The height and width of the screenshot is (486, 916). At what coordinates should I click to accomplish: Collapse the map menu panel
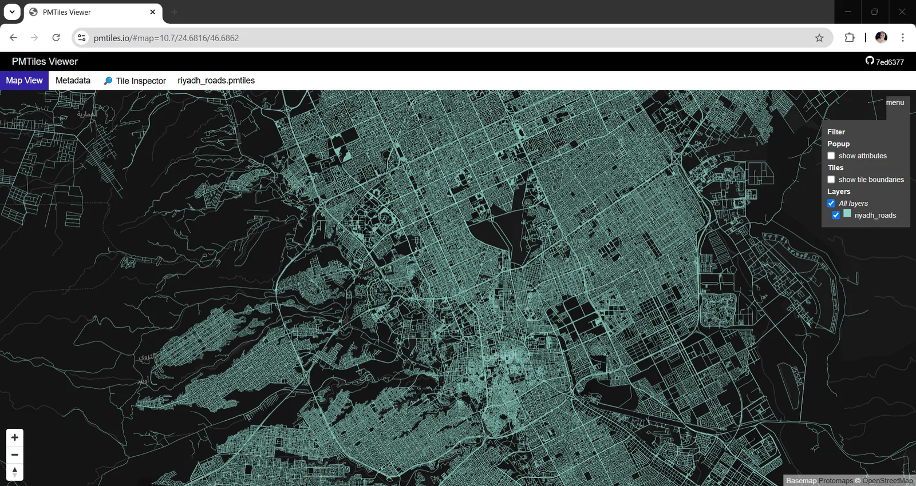point(895,102)
